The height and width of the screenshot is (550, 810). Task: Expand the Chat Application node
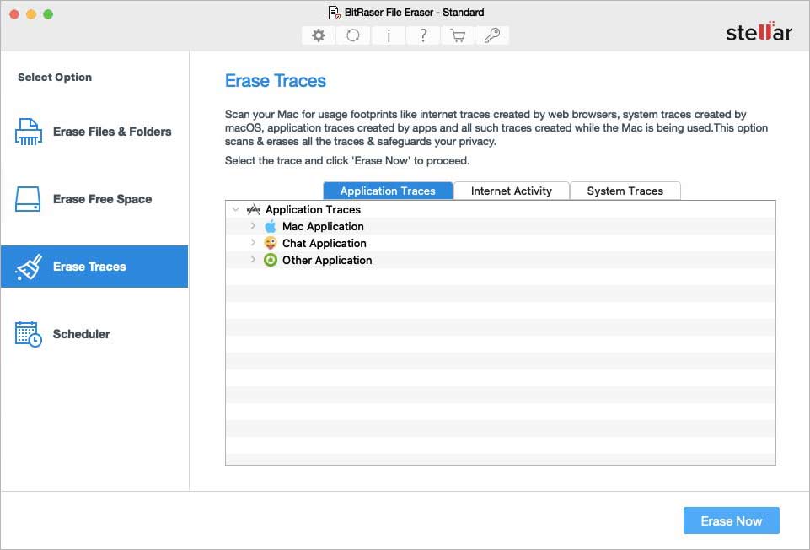click(x=253, y=242)
